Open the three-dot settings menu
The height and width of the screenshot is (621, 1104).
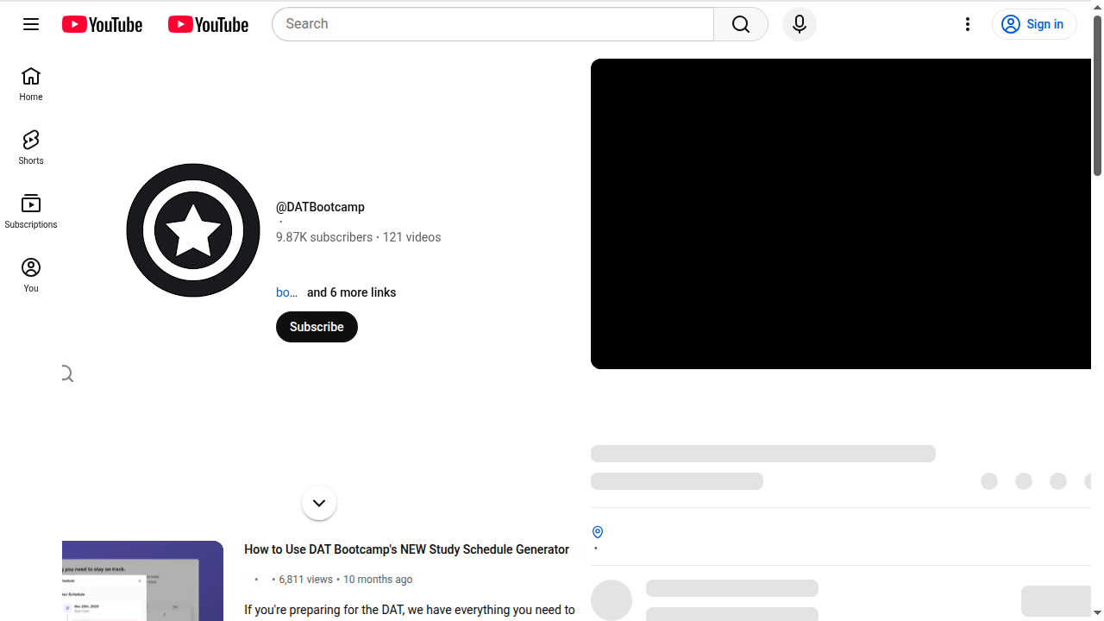point(968,24)
